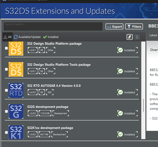Click the S32 DS Platform Tools package icon
This screenshot has width=158, height=147.
(16, 69)
